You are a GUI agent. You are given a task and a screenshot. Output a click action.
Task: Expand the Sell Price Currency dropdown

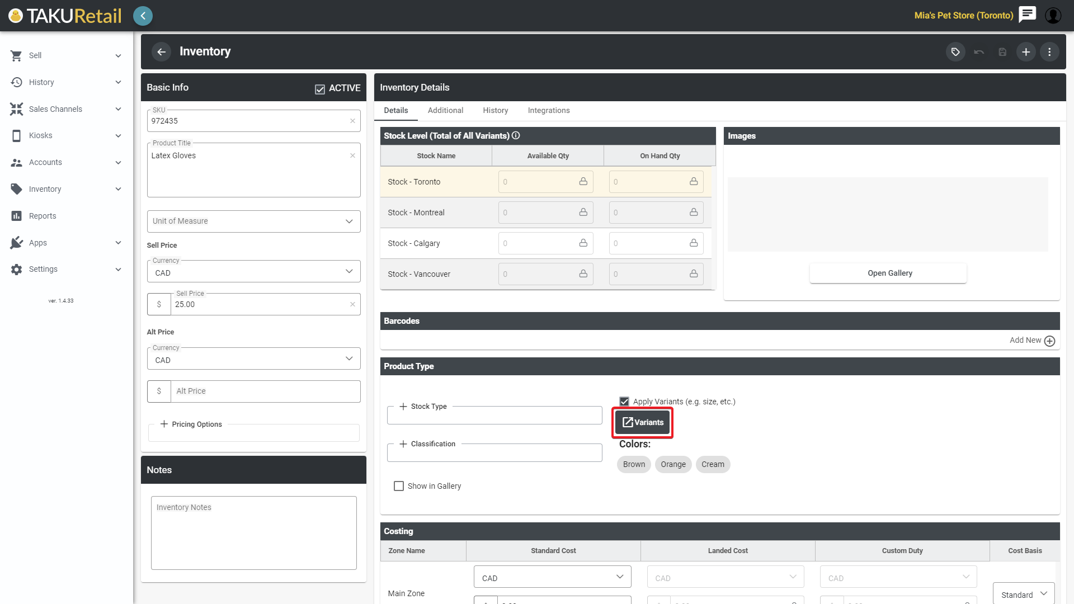click(253, 272)
